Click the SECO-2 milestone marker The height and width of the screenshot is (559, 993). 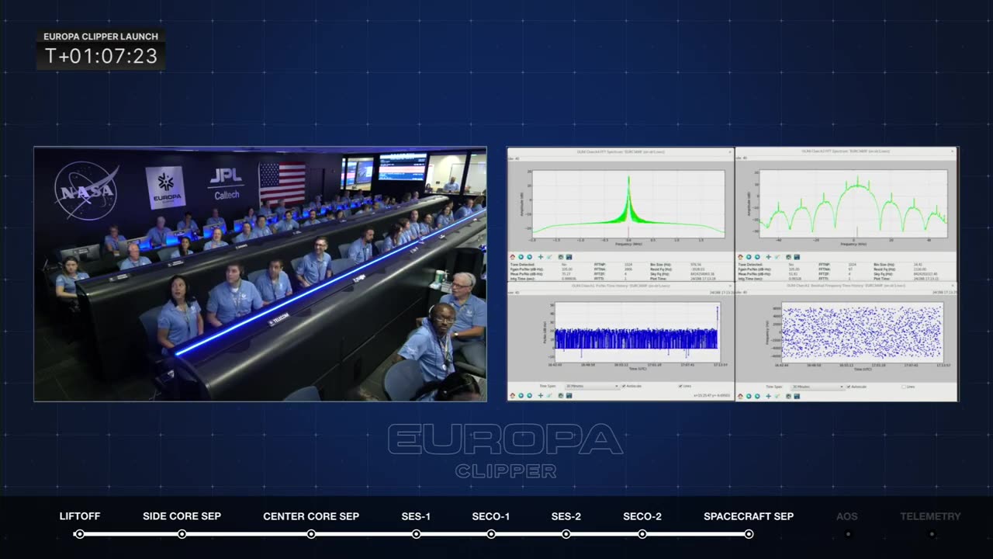(642, 534)
